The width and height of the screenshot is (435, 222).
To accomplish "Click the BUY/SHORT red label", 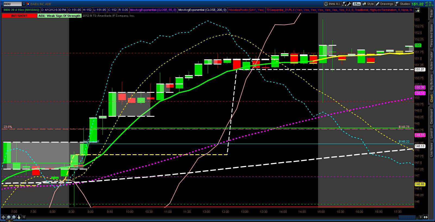I will coord(19,16).
